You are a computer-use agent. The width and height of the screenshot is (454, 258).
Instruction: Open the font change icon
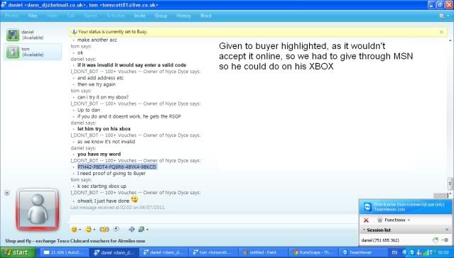[131, 230]
